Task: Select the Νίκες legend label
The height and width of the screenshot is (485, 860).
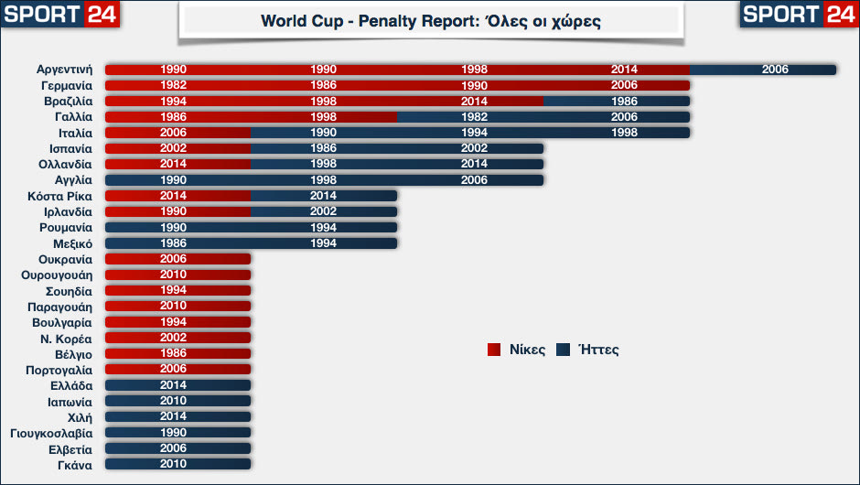Action: pyautogui.click(x=527, y=350)
